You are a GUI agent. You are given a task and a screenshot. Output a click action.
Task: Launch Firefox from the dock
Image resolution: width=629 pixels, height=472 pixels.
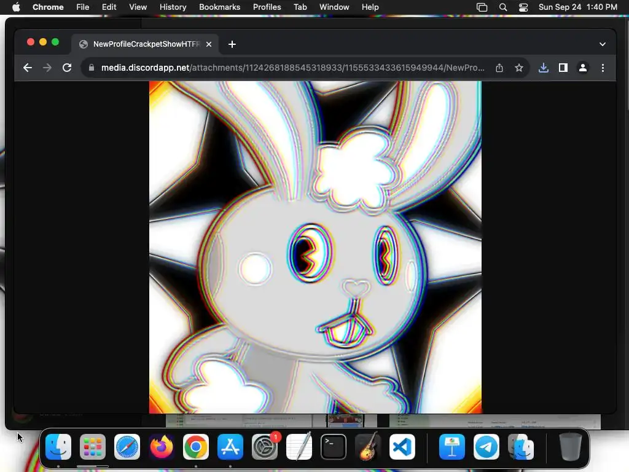pyautogui.click(x=162, y=447)
